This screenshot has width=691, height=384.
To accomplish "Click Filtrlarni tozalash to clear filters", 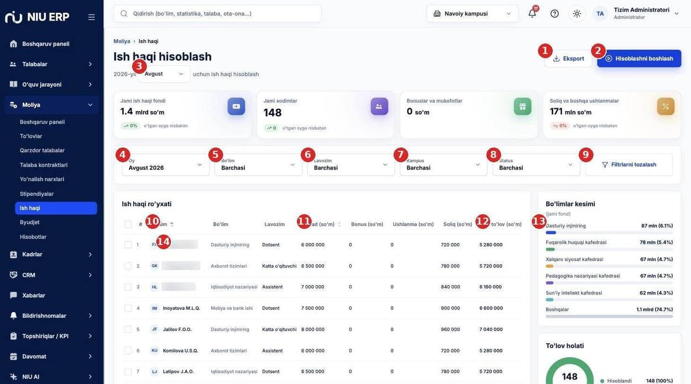I will [629, 165].
